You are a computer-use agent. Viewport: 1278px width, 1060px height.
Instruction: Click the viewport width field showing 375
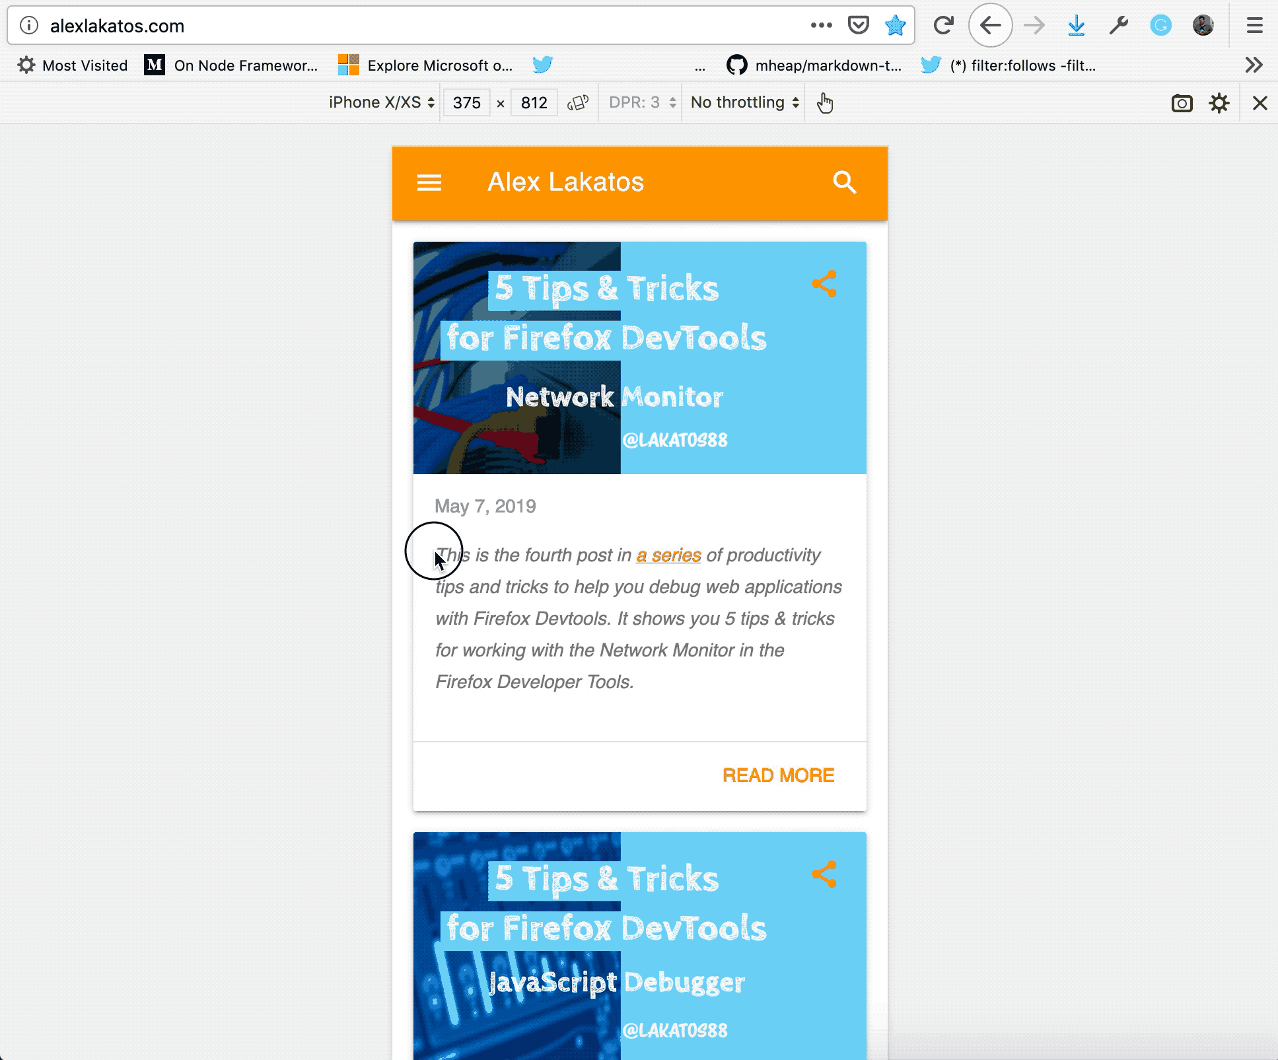click(466, 103)
